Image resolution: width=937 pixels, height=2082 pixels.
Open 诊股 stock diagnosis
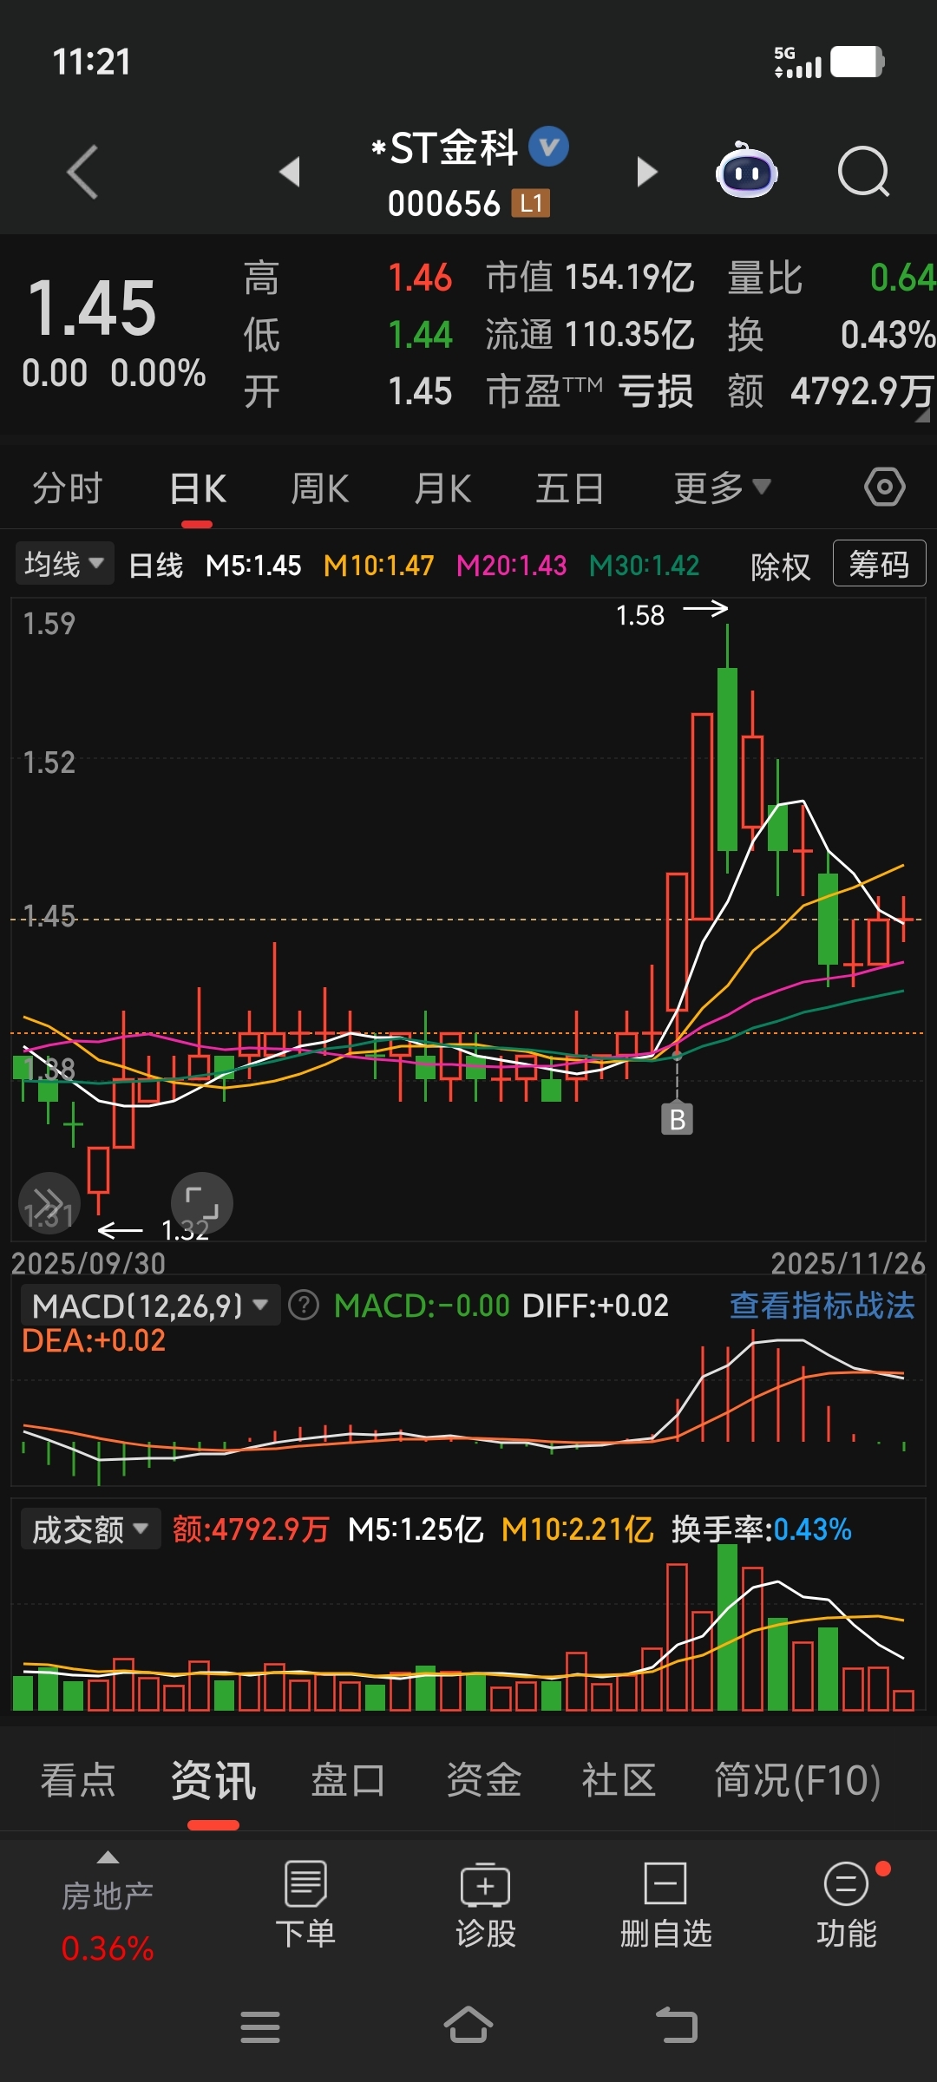tap(486, 1905)
